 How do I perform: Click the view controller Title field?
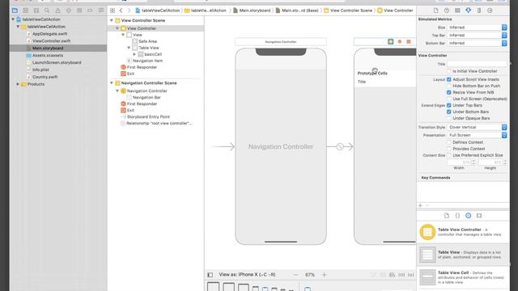point(477,64)
